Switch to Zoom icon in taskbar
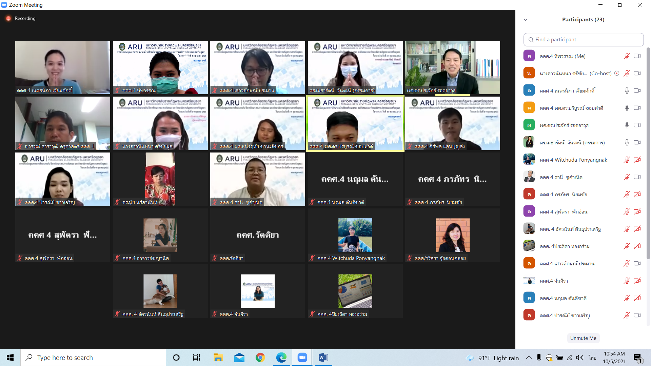 point(302,358)
